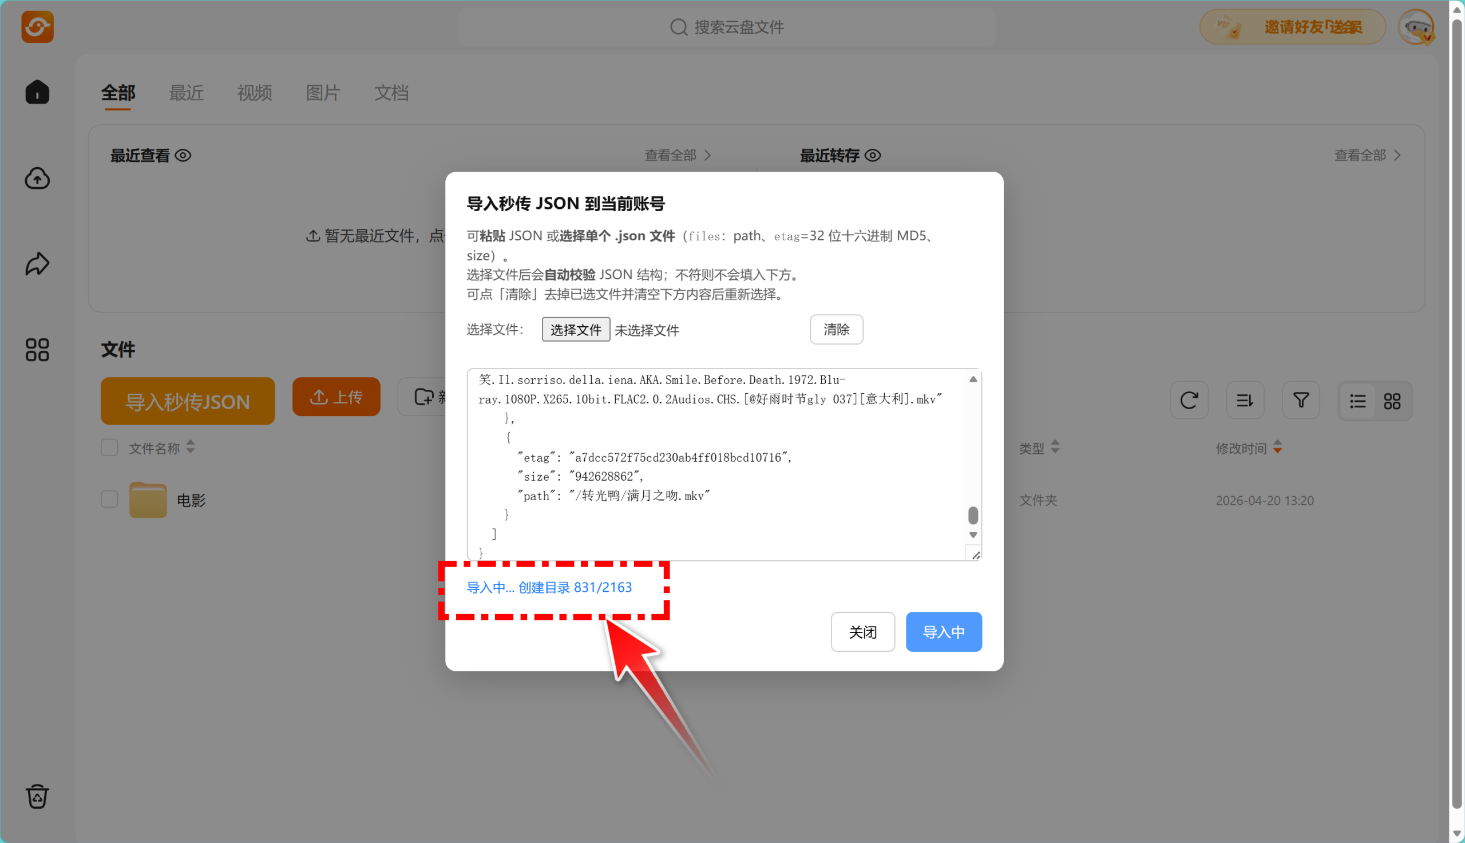The height and width of the screenshot is (843, 1465).
Task: Click the 关闭 button in dialog
Action: tap(862, 632)
